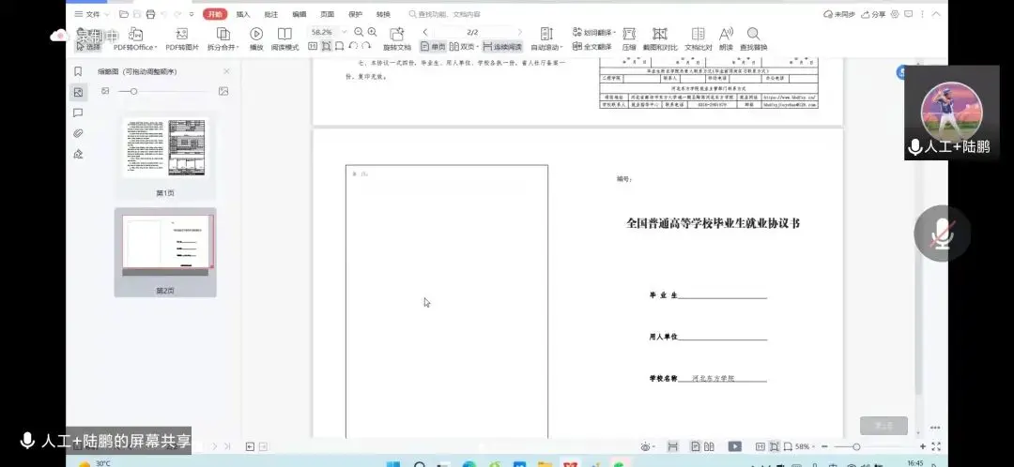The width and height of the screenshot is (1014, 467).
Task: Expand the quick access customize arrow
Action: 192,13
